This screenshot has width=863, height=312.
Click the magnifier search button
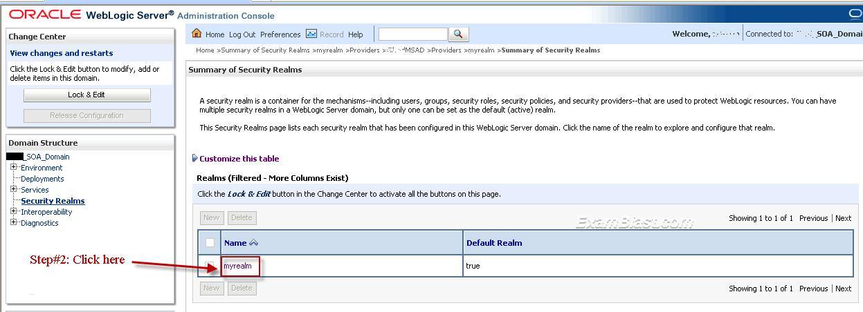pos(459,34)
